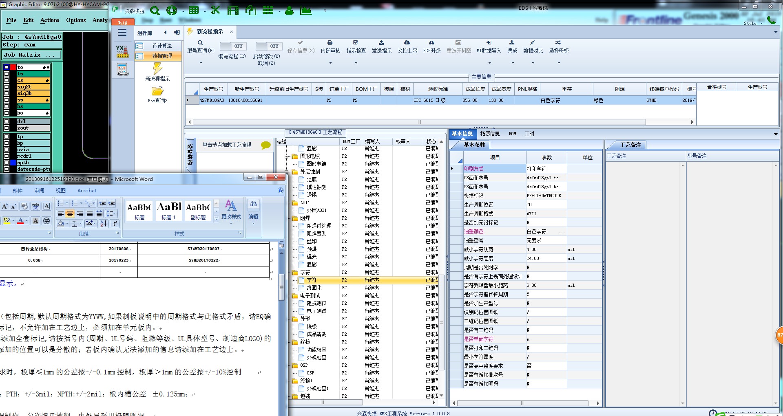Viewport: 783px width, 416px height.
Task: Click 型号查询(F) search icon
Action: click(200, 43)
